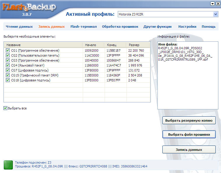The width and height of the screenshot is (221, 173).
Task: Close the Flash&Backup window
Action: [x=218, y=4]
